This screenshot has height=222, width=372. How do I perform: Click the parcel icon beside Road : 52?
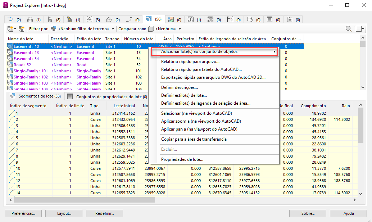point(10,65)
